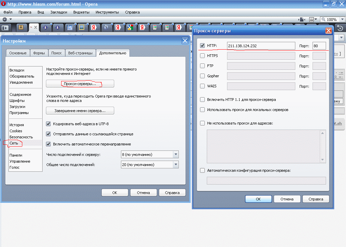Click the HTTP proxy address field
The height and width of the screenshot is (247, 346).
pyautogui.click(x=261, y=46)
